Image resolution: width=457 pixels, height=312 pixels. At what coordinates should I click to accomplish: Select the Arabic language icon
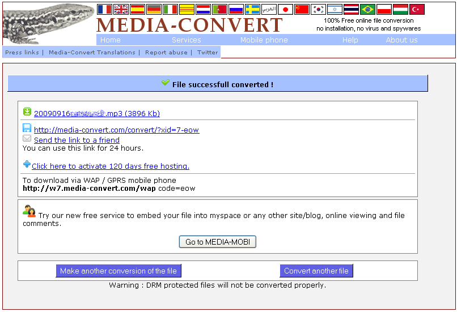[x=269, y=9]
